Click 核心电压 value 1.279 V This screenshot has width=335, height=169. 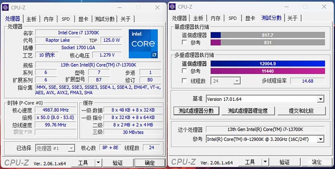point(107,55)
